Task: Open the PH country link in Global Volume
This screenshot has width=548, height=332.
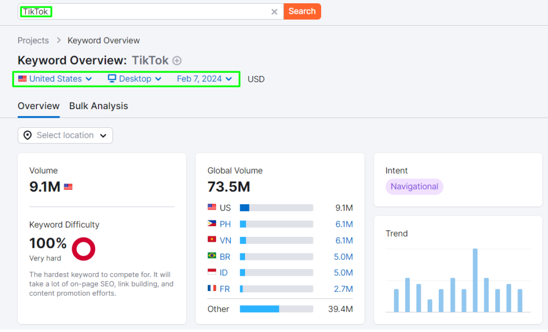Action: click(x=225, y=224)
